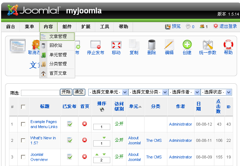The height and width of the screenshot is (166, 240).
Task: Click the 开始 filter button
Action: 66,92
